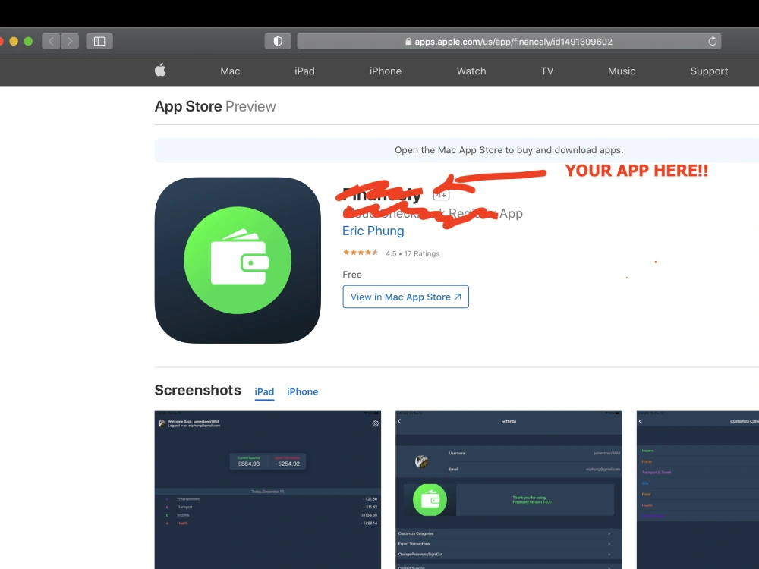Open the TV navigation item
759x569 pixels.
coord(547,71)
